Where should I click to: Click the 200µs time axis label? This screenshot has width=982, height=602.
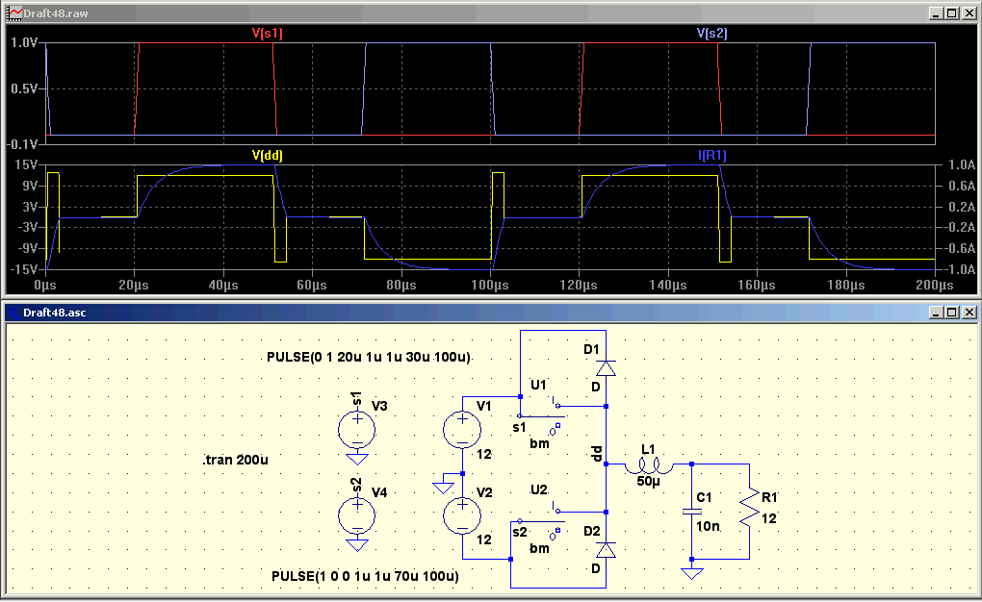(x=935, y=285)
